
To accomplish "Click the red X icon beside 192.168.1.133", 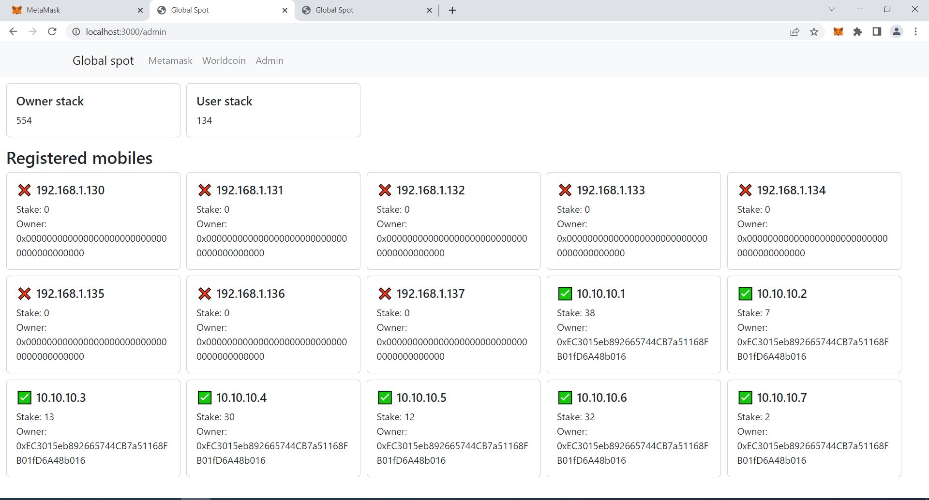I will (x=565, y=190).
